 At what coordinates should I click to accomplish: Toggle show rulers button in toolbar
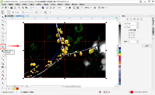click(74, 8)
